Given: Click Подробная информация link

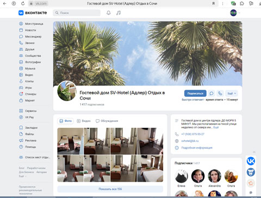Looking at the screenshot, I should tap(197, 147).
